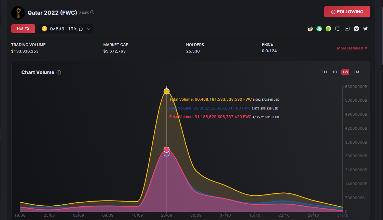Viewport: 383px width, 220px height.
Task: Expand the contract address dropdown chevron
Action: coord(88,29)
